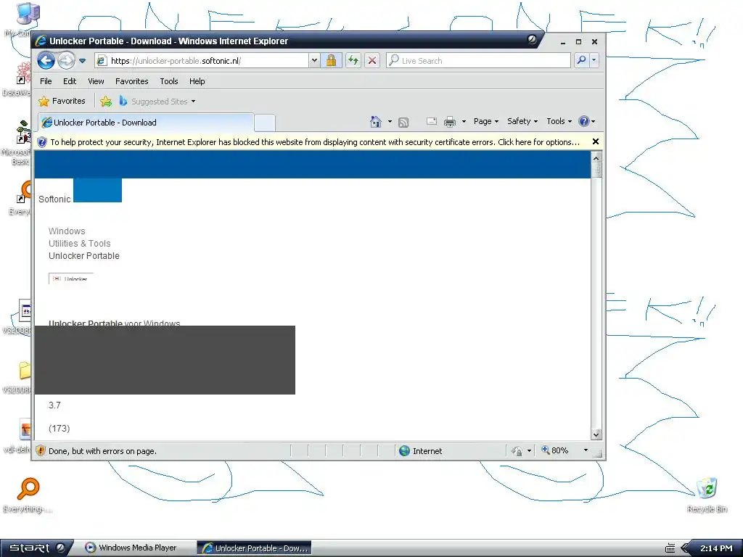Stop loading with the red X icon
Screen dimensions: 743x557
(x=372, y=61)
